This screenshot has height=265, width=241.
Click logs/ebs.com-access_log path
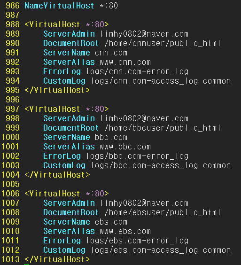tap(144, 250)
